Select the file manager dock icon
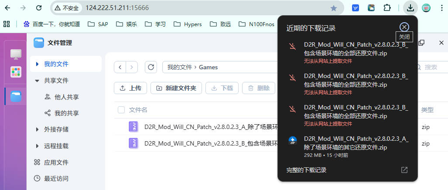The width and height of the screenshot is (448, 190). tap(16, 96)
